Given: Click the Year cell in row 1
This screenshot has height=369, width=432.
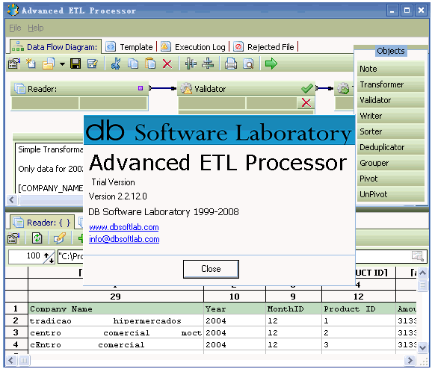Looking at the screenshot, I should click(235, 308).
